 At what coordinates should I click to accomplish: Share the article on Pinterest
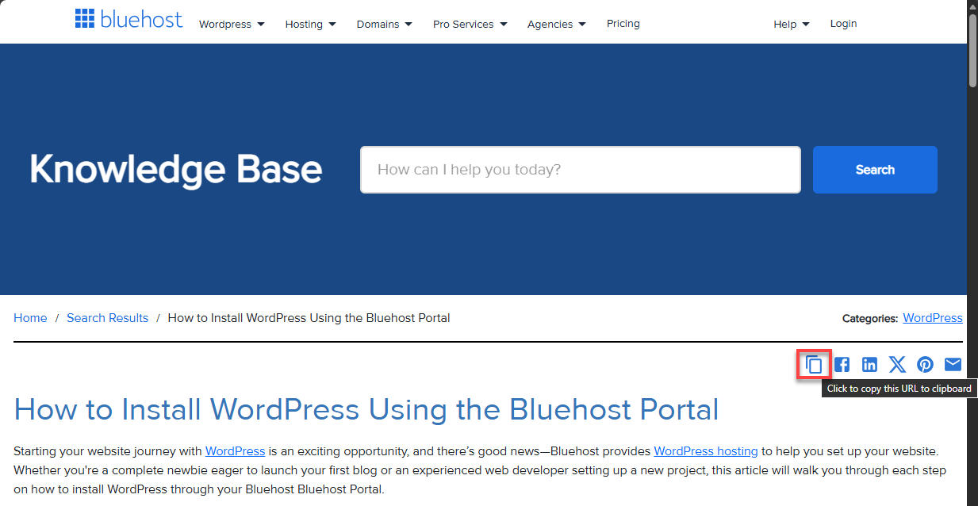click(925, 364)
